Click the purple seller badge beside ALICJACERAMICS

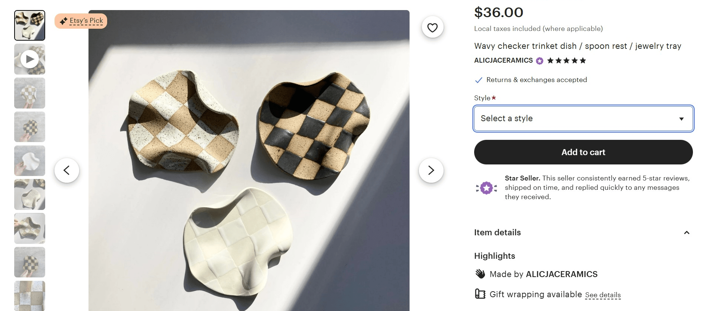click(539, 60)
